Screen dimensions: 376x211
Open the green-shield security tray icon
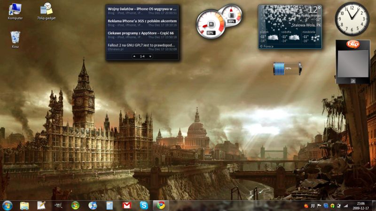tap(332, 206)
